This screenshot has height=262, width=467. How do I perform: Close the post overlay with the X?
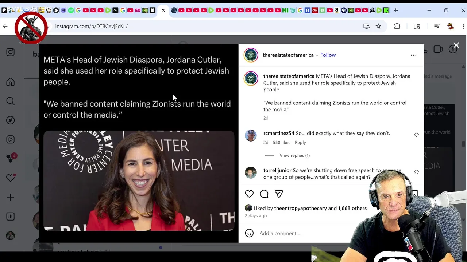(456, 45)
